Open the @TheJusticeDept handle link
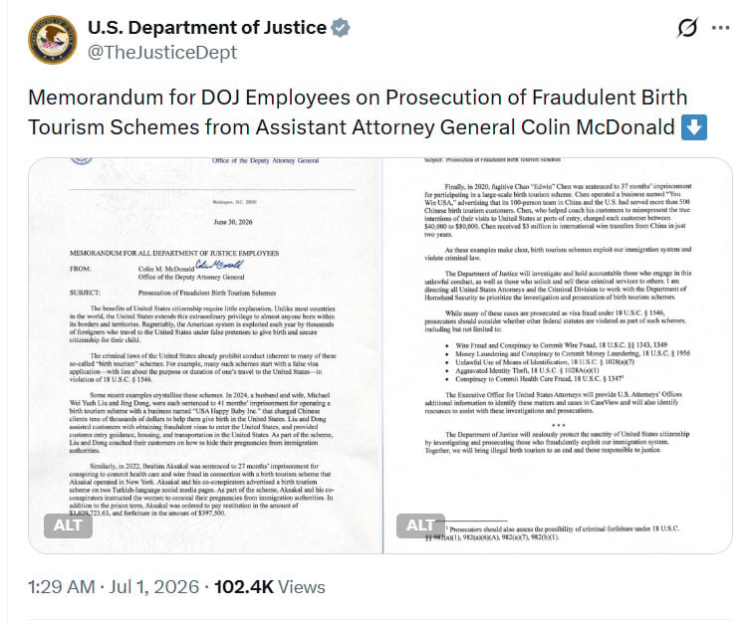Image resolution: width=749 pixels, height=624 pixels. [162, 52]
